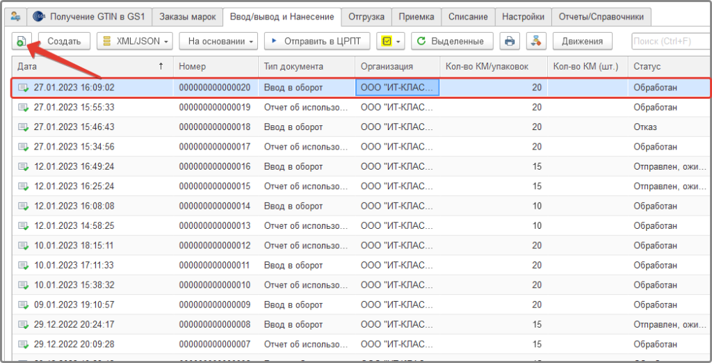Click document icon of row 12.01.2023 16:49:24
The height and width of the screenshot is (363, 712).
click(x=23, y=166)
